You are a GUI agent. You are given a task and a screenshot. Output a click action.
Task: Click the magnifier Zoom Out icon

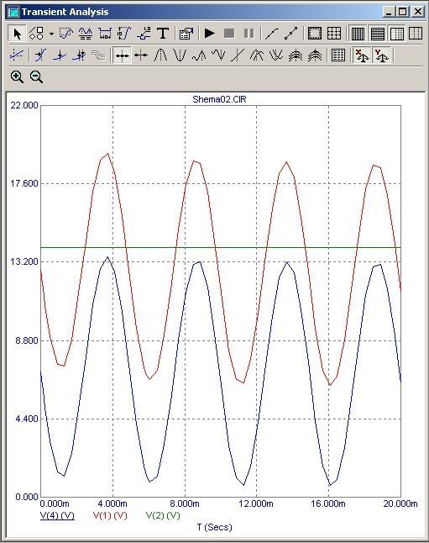tap(36, 76)
